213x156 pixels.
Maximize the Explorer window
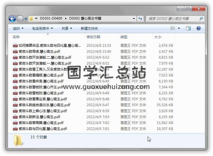click(188, 8)
